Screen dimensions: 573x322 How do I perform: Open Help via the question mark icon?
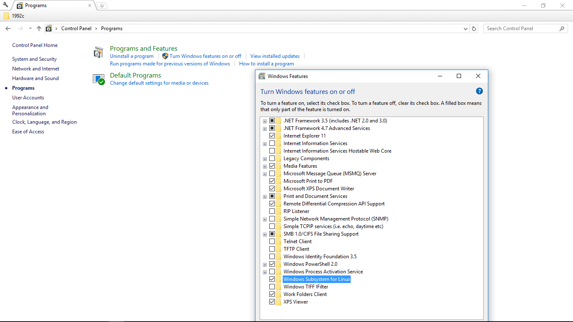pos(479,91)
